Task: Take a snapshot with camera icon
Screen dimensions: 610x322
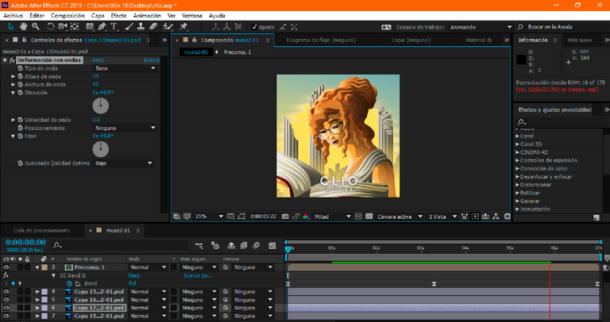Action: point(285,217)
